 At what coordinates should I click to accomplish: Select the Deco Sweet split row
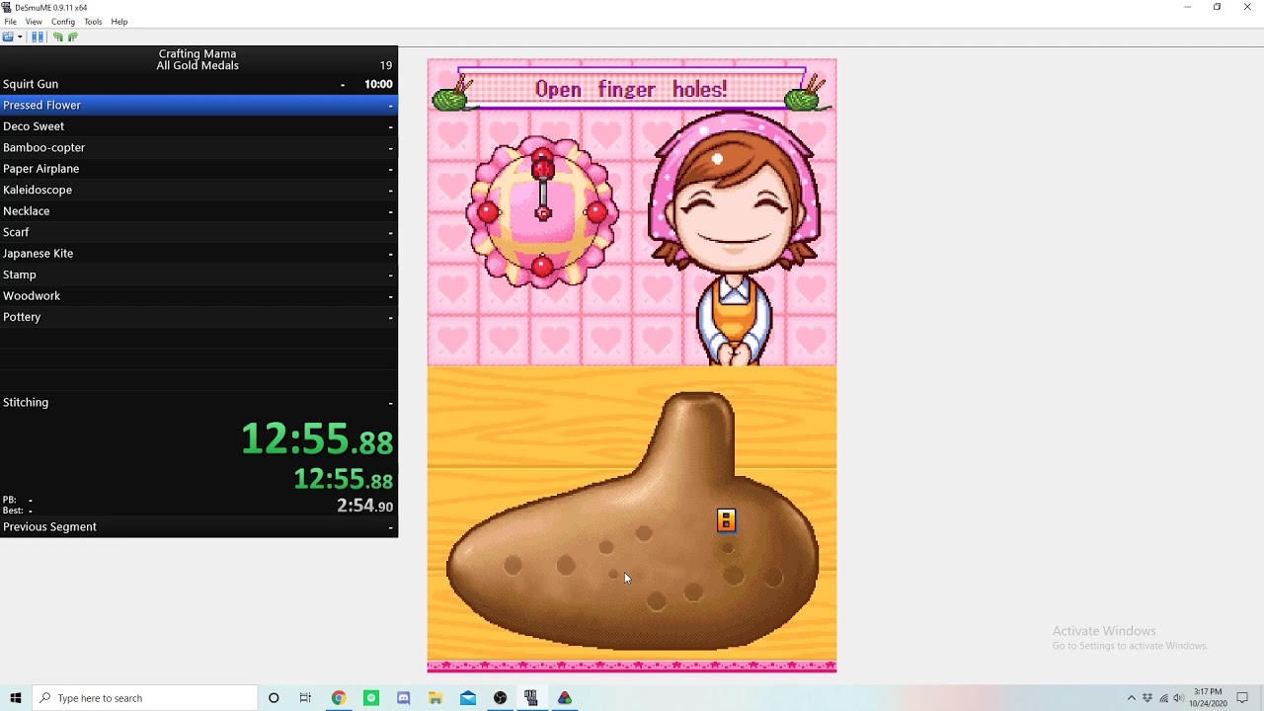198,126
